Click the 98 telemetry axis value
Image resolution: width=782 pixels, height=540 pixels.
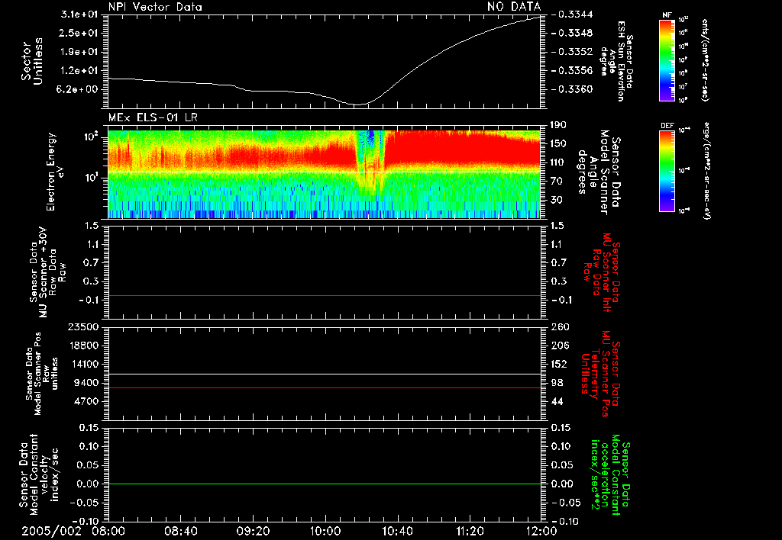pyautogui.click(x=557, y=383)
